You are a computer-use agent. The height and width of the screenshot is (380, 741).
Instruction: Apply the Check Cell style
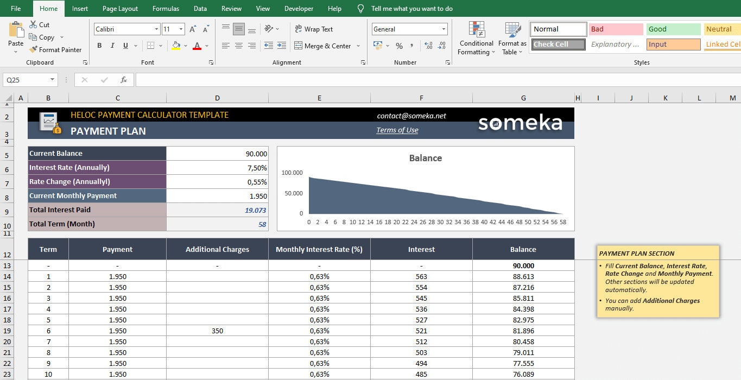(559, 45)
